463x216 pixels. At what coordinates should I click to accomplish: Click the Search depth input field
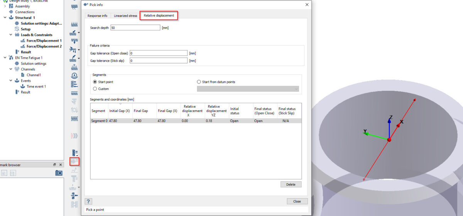(x=135, y=28)
